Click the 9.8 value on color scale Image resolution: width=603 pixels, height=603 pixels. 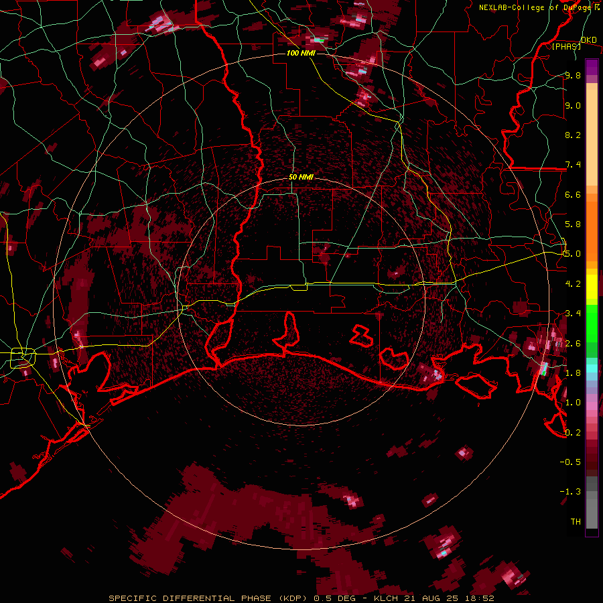click(573, 75)
